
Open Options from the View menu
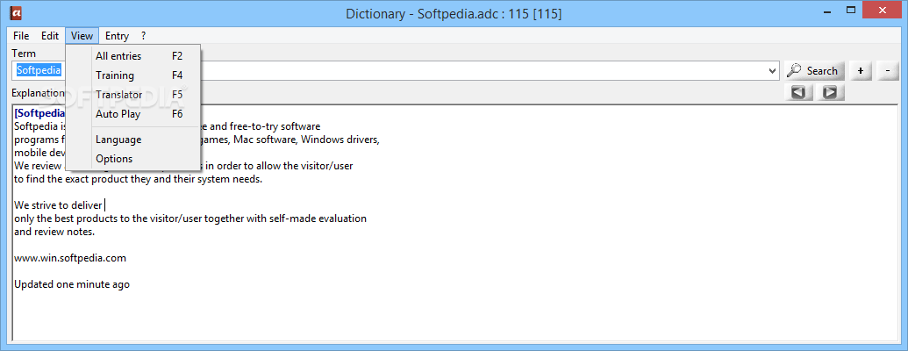click(133, 159)
